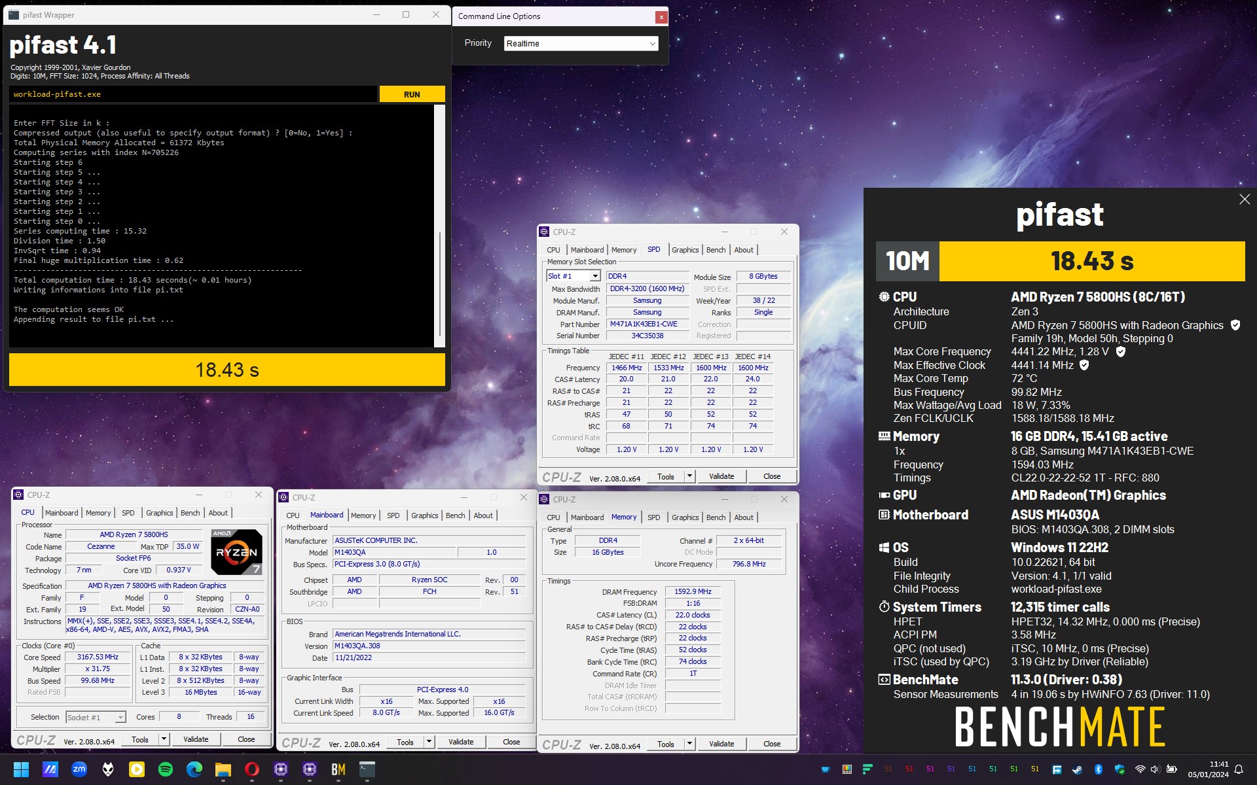The image size is (1257, 785).
Task: Open Caches-adjacent Graphics tab in Memory CPU-Z window
Action: 685,517
